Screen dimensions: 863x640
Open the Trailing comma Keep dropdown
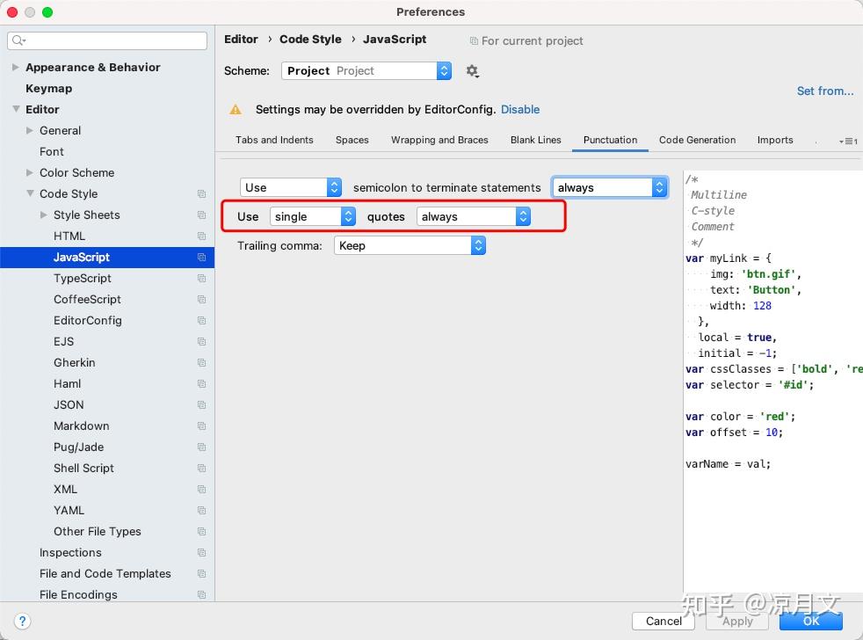coord(410,246)
